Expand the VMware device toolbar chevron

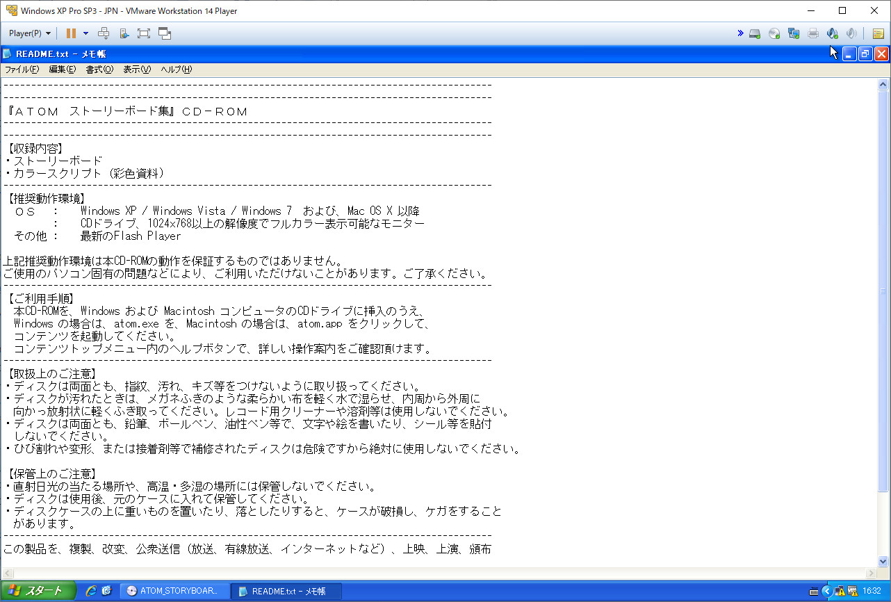740,33
